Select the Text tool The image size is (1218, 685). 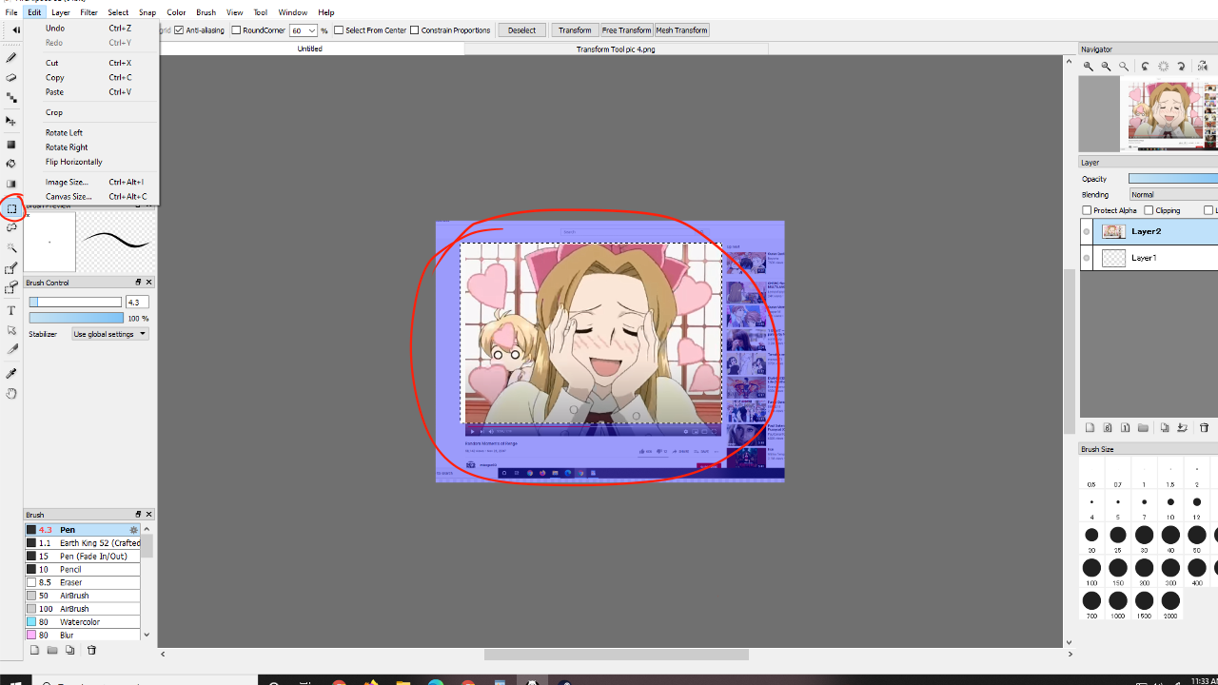(x=11, y=311)
